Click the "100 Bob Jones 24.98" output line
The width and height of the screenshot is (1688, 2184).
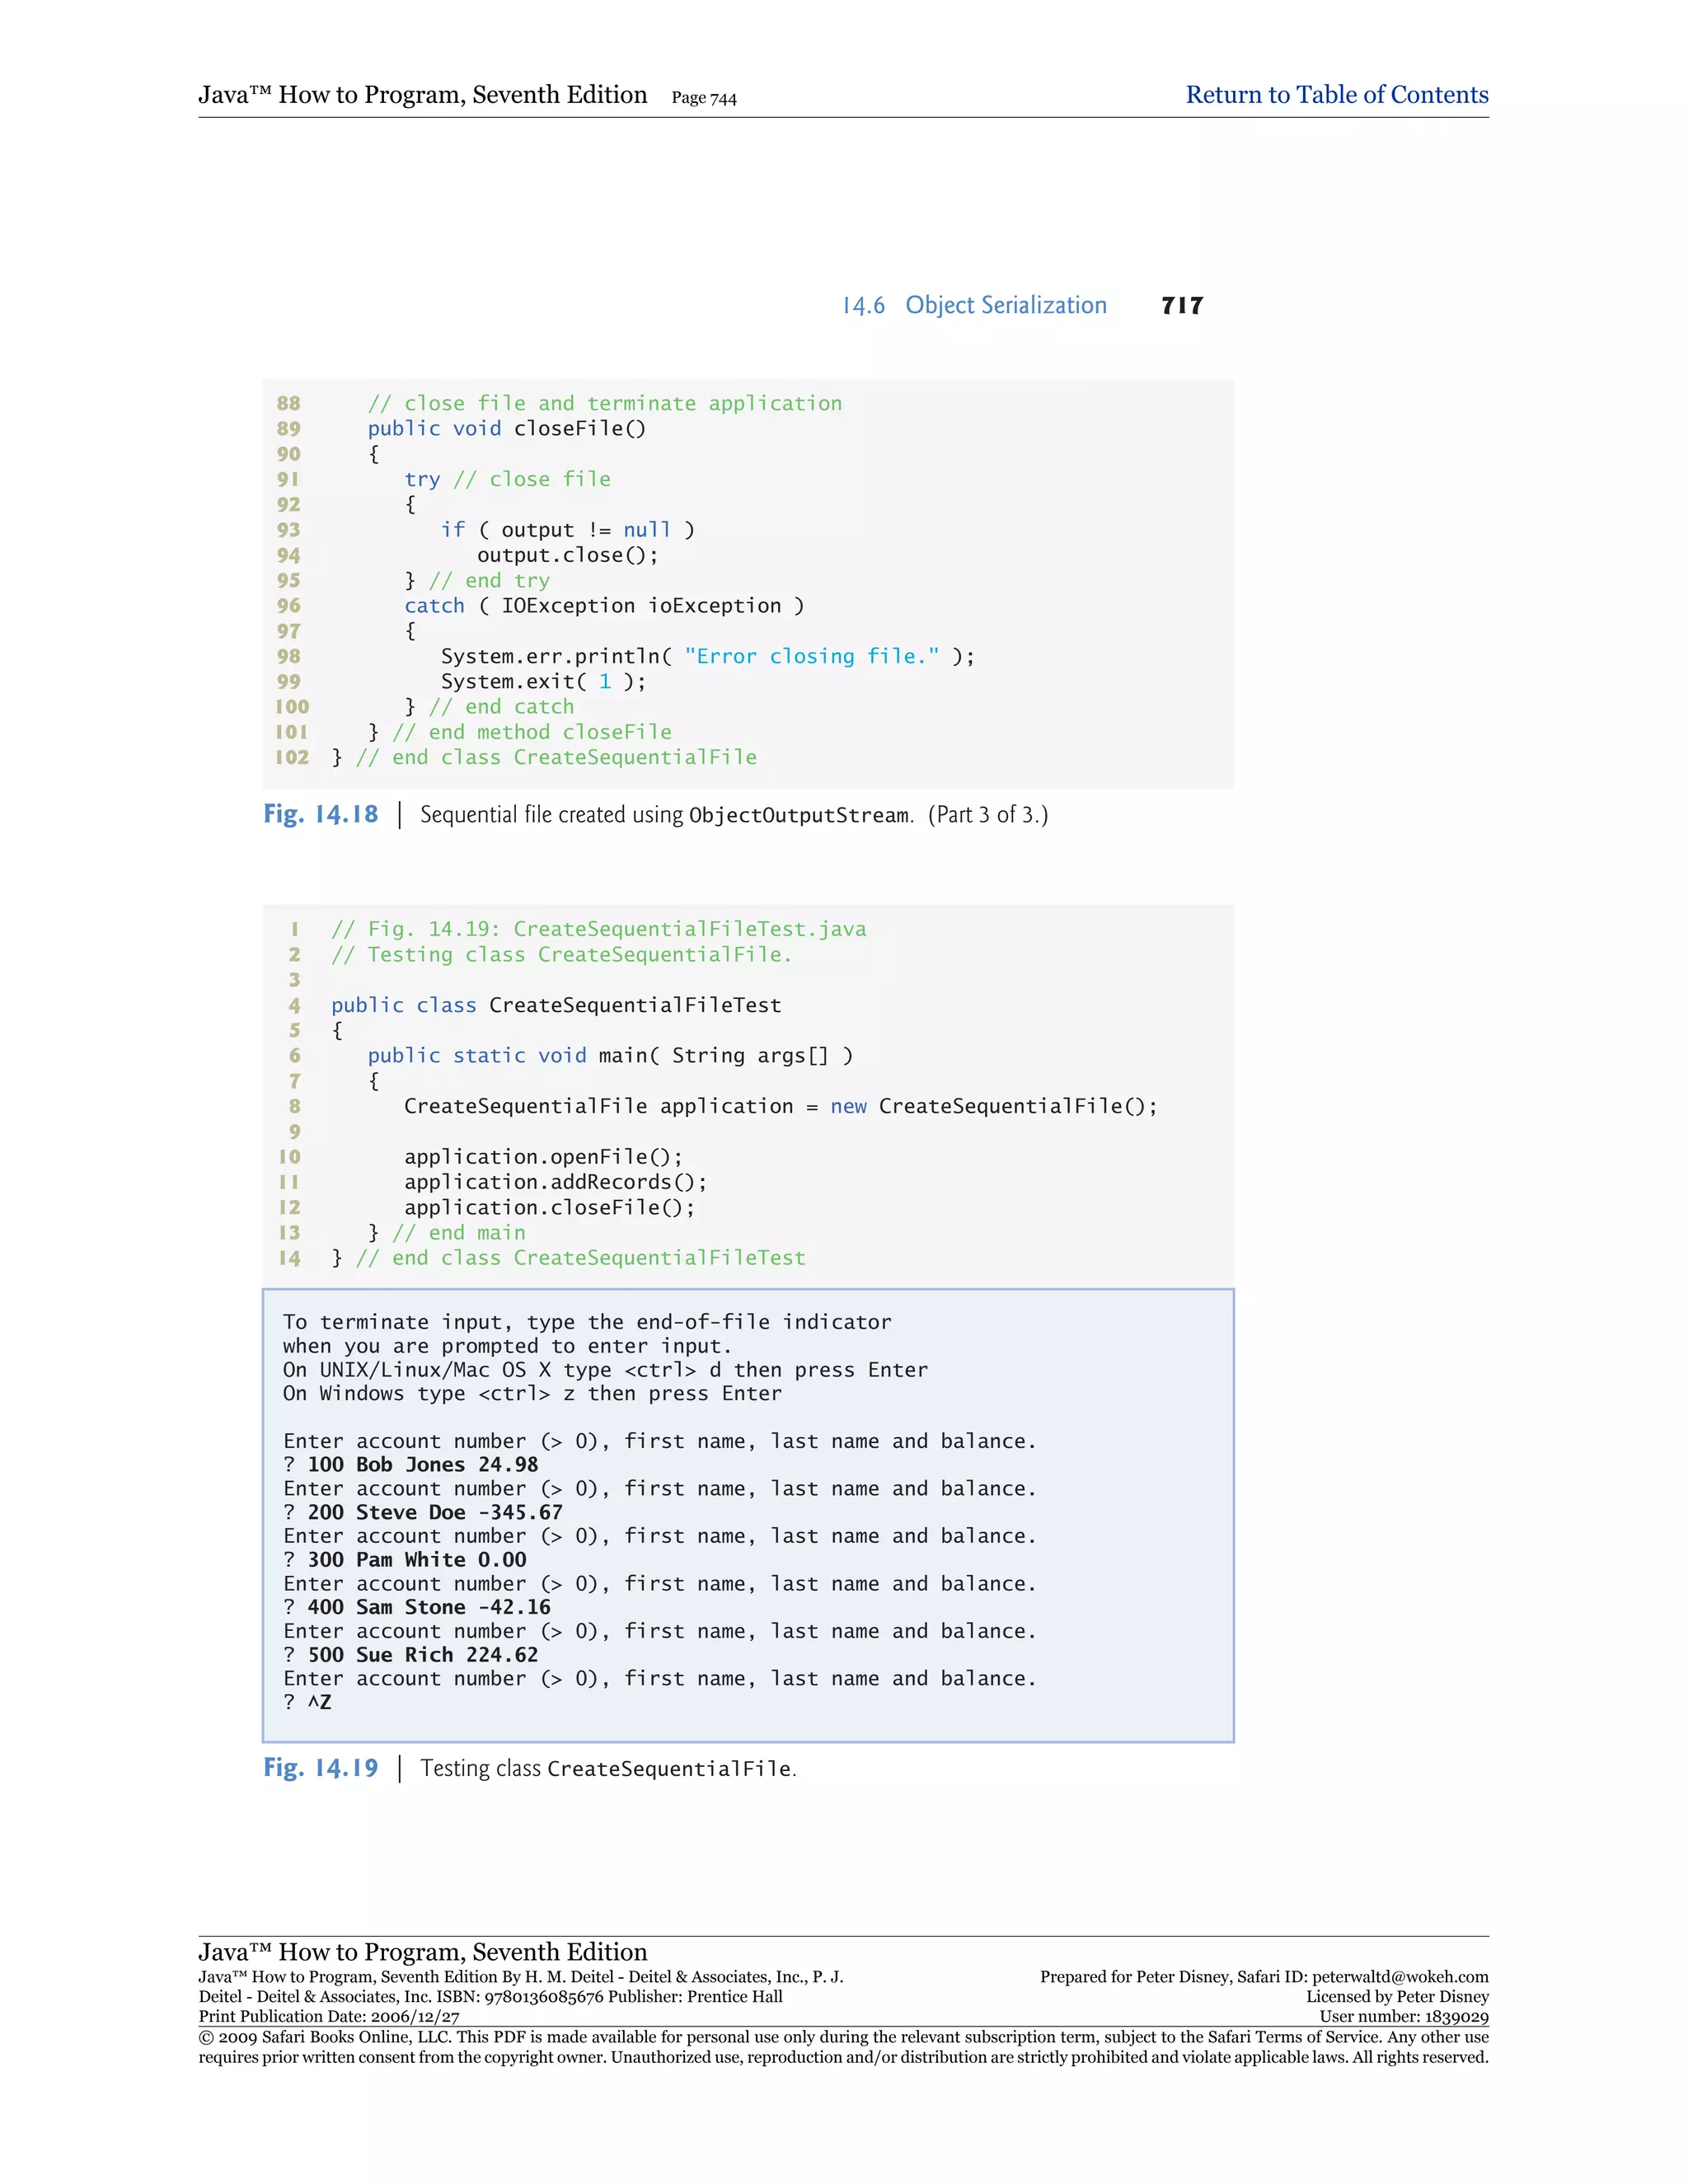click(422, 1465)
